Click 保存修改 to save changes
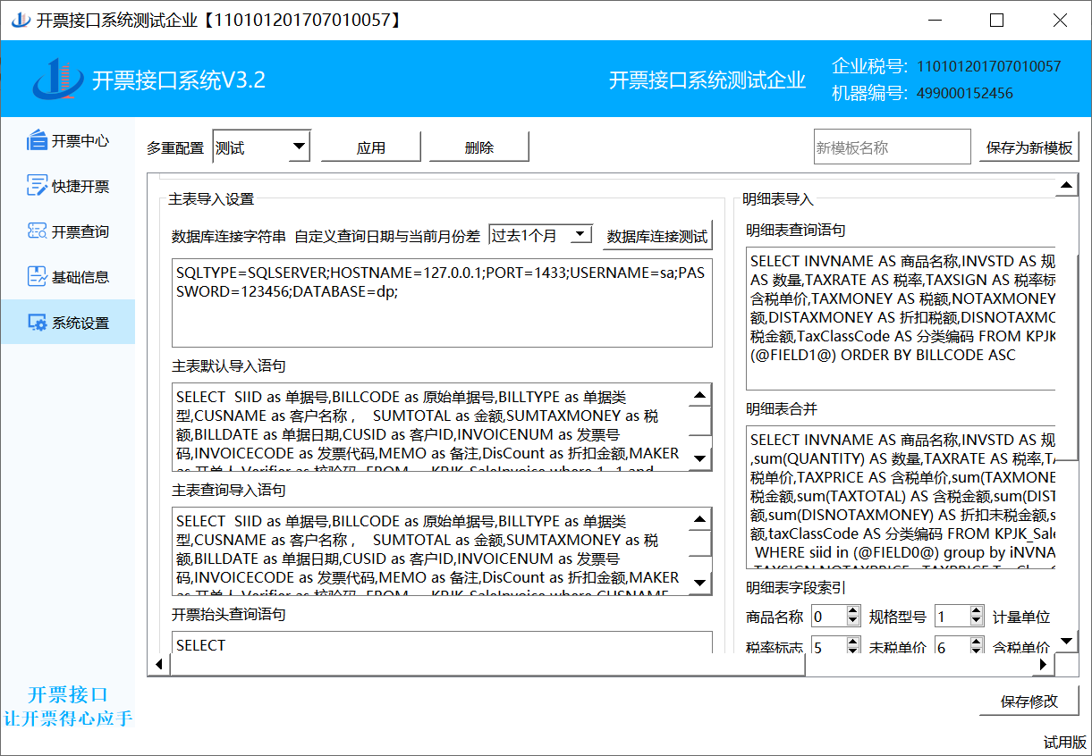This screenshot has width=1092, height=756. (x=1029, y=701)
